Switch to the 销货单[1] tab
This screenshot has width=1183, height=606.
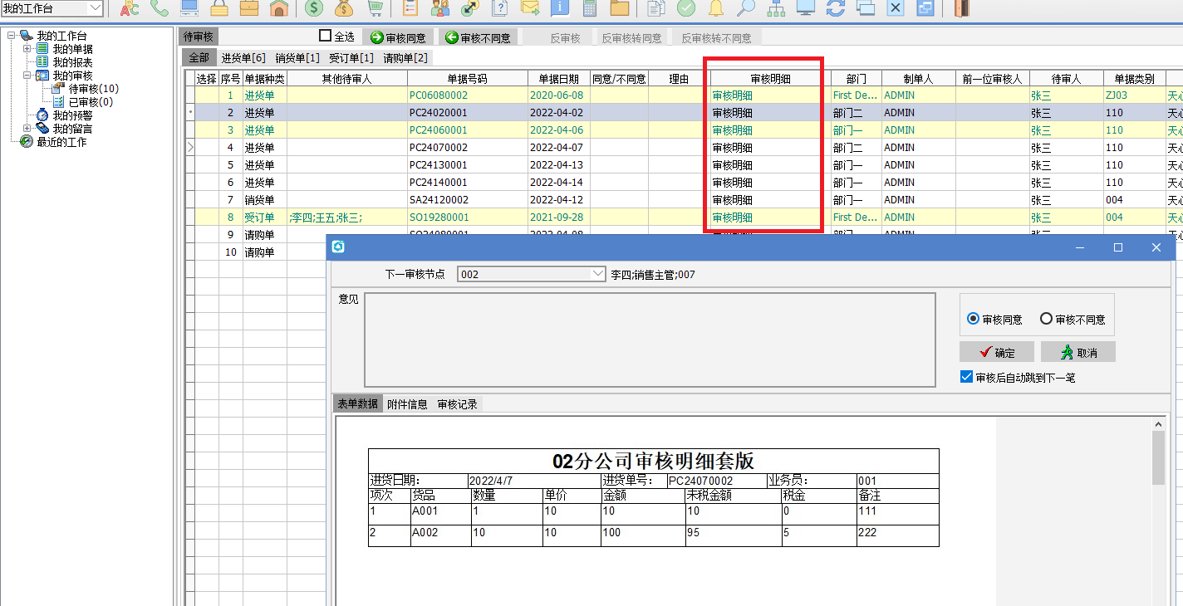(297, 58)
